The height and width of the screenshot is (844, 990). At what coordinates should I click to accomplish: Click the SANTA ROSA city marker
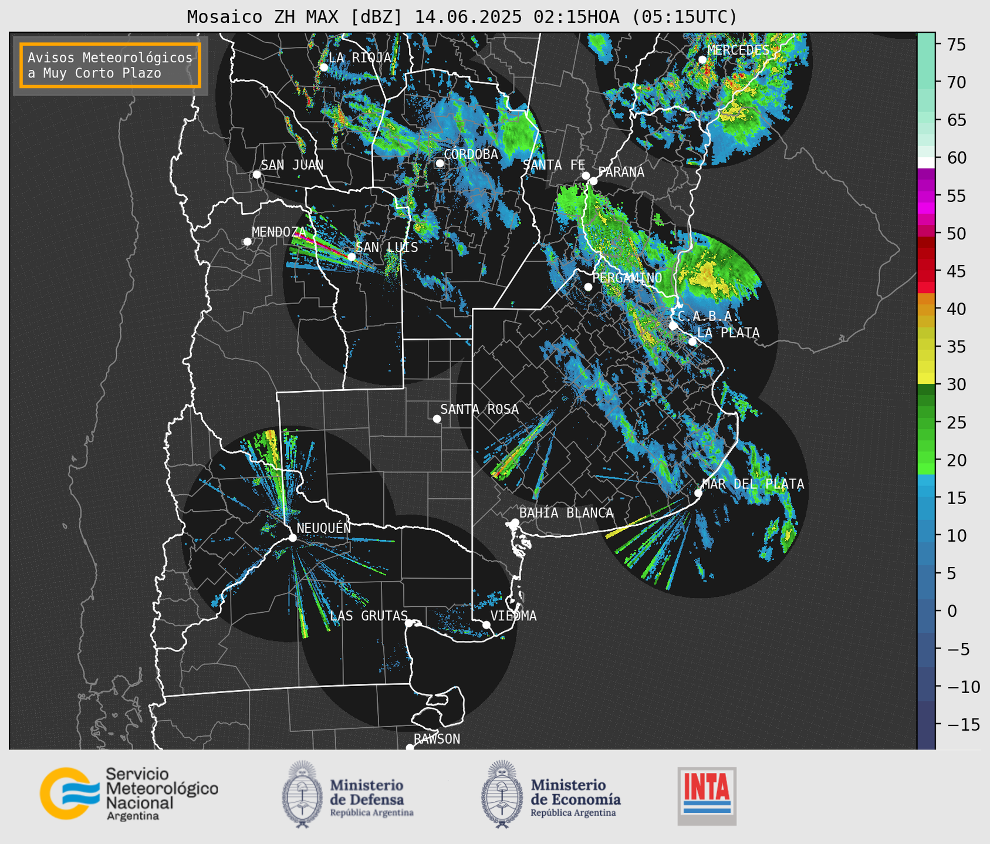(x=437, y=418)
